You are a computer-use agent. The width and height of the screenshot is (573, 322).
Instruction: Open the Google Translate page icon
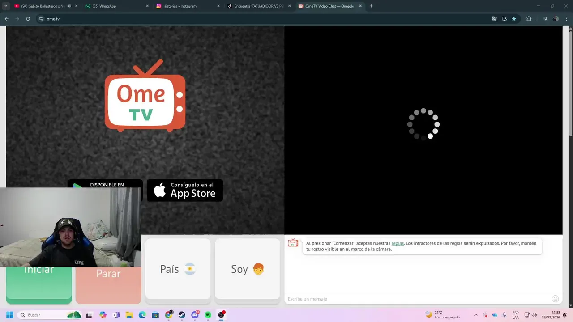[495, 19]
